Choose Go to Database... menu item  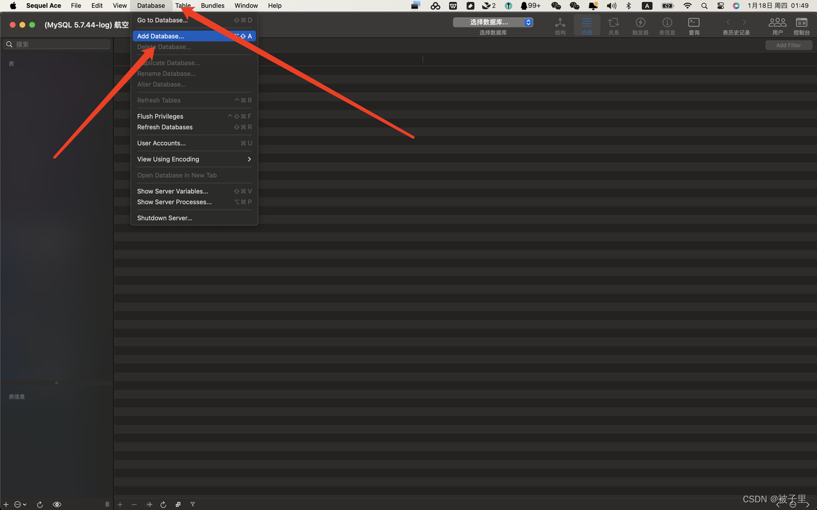(x=194, y=20)
